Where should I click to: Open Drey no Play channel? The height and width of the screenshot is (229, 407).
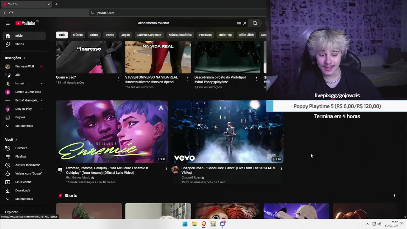[24, 109]
